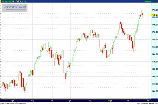Click the URL under the TeleTrader logo
158x105 pixels.
coord(14,10)
